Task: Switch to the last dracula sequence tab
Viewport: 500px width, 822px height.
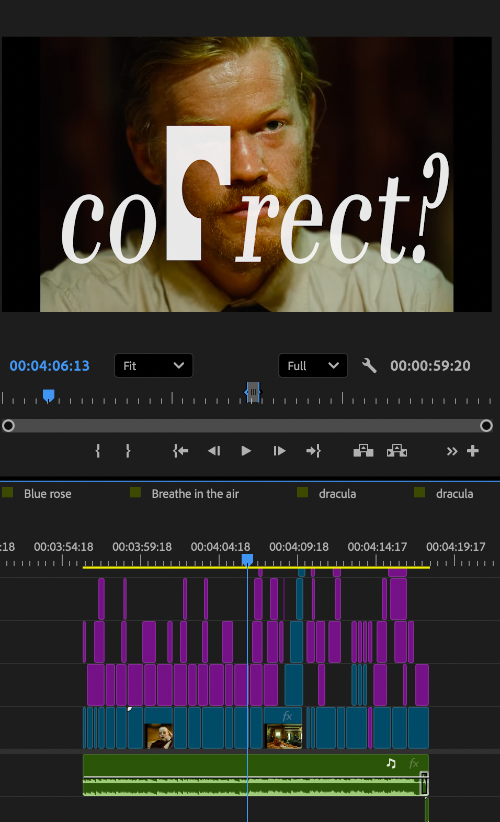Action: coord(454,494)
